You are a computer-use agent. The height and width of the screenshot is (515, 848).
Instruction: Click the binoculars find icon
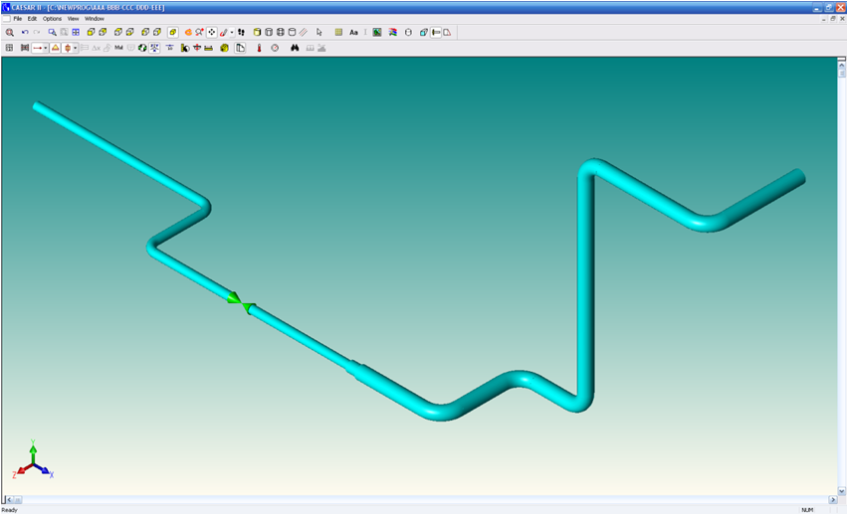[295, 48]
